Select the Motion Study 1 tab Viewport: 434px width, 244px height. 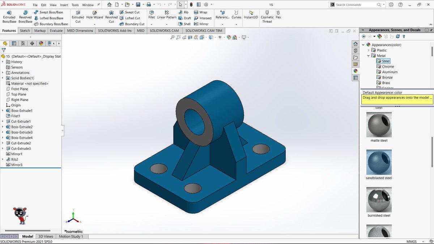click(x=71, y=236)
